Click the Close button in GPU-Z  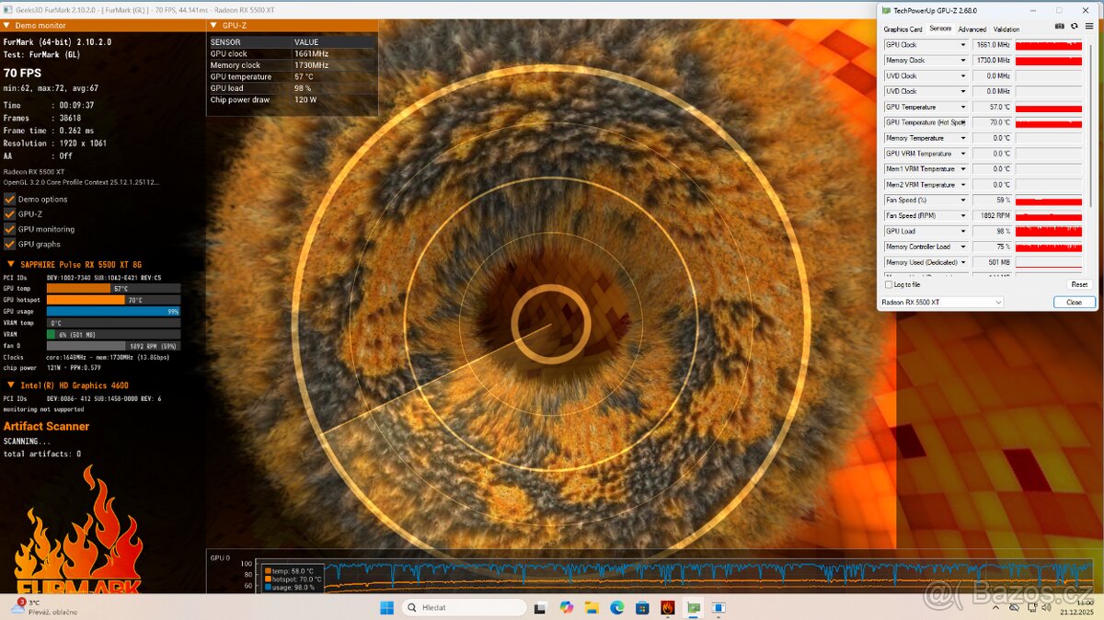pos(1074,302)
